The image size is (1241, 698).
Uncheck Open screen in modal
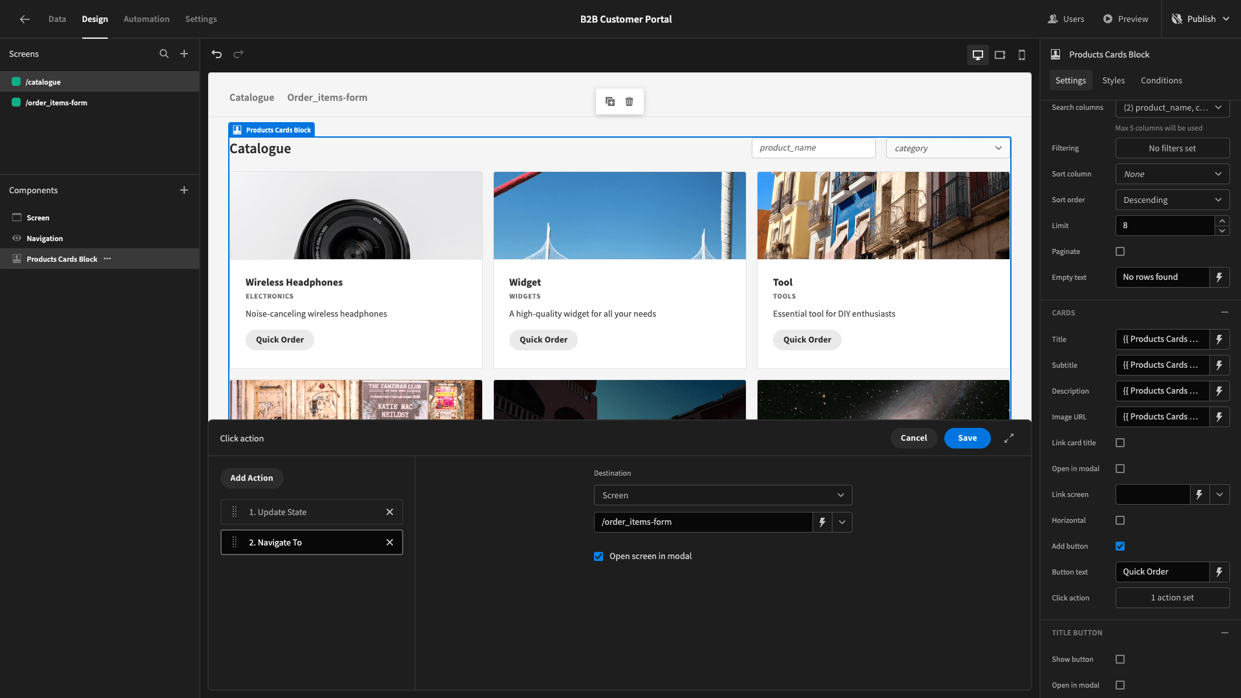click(599, 556)
